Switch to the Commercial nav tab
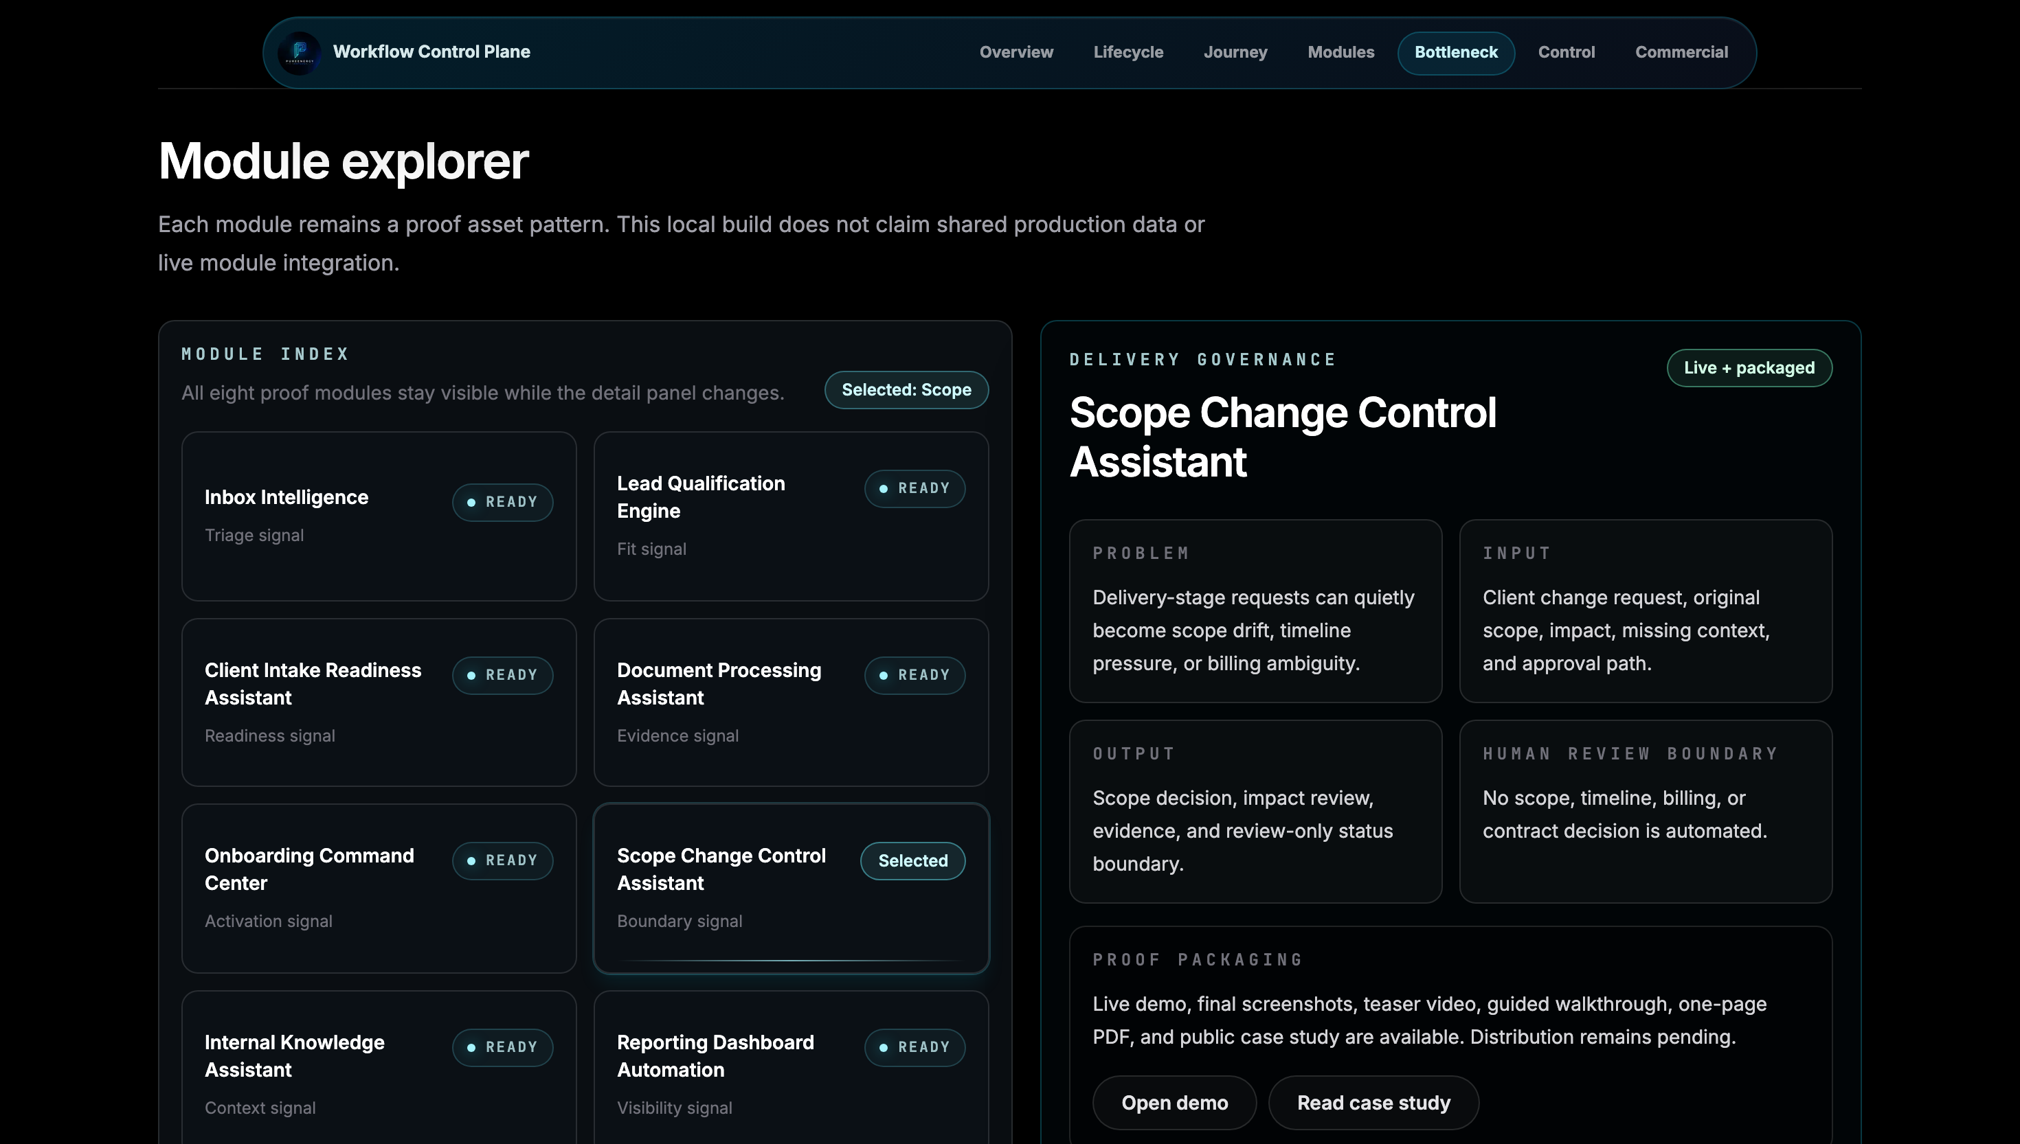 [1681, 53]
